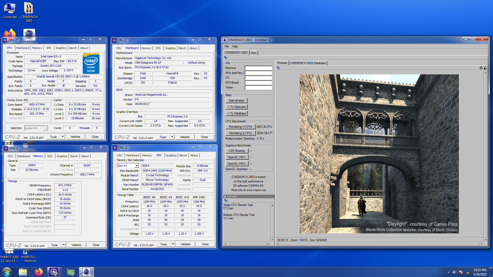Run the OpenGL HW-L benchmark

pos(237,164)
